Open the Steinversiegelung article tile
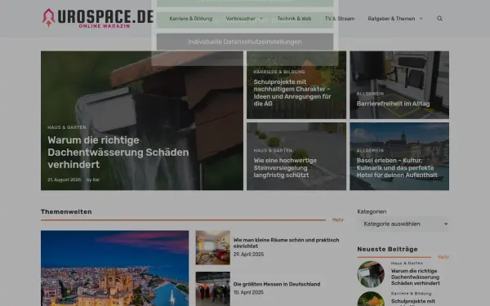 [x=296, y=156]
